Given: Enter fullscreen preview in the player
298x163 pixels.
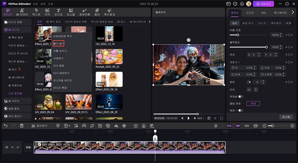Looking at the screenshot, I should 221,118.
